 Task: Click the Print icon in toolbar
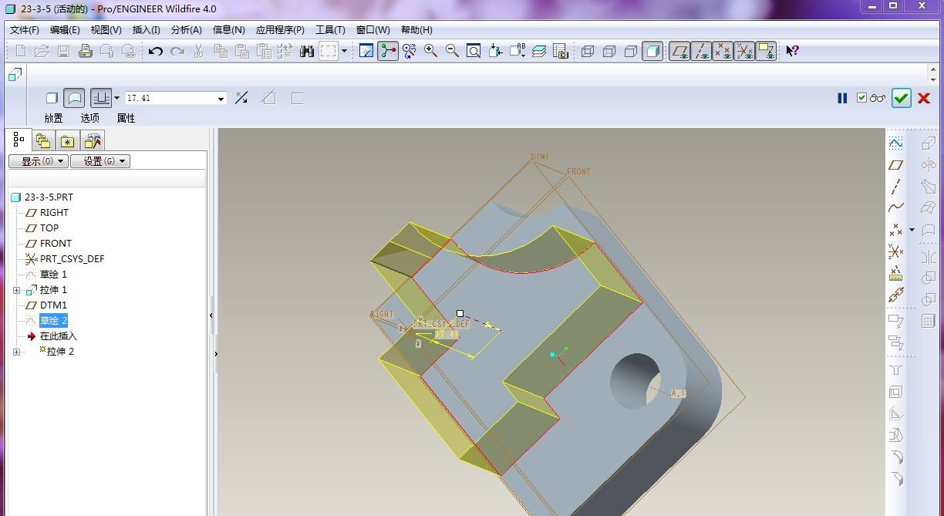coord(86,51)
